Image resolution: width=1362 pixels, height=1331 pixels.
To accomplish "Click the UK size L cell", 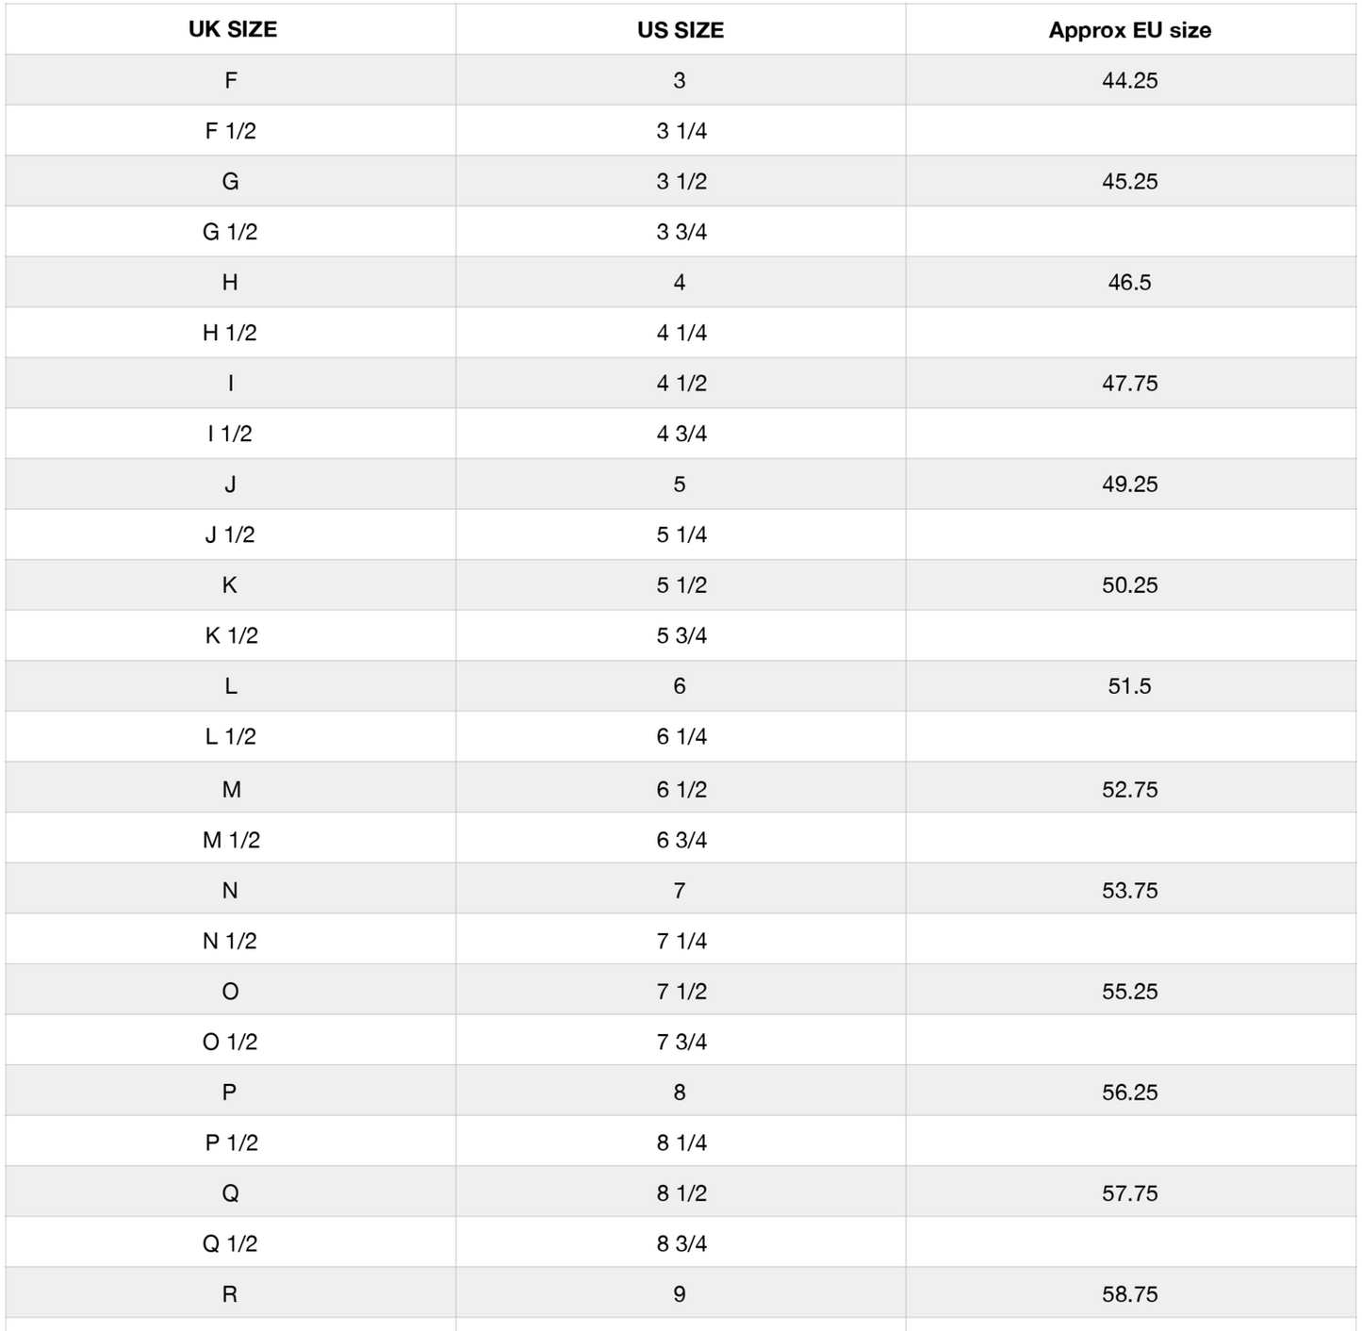I will pyautogui.click(x=230, y=685).
